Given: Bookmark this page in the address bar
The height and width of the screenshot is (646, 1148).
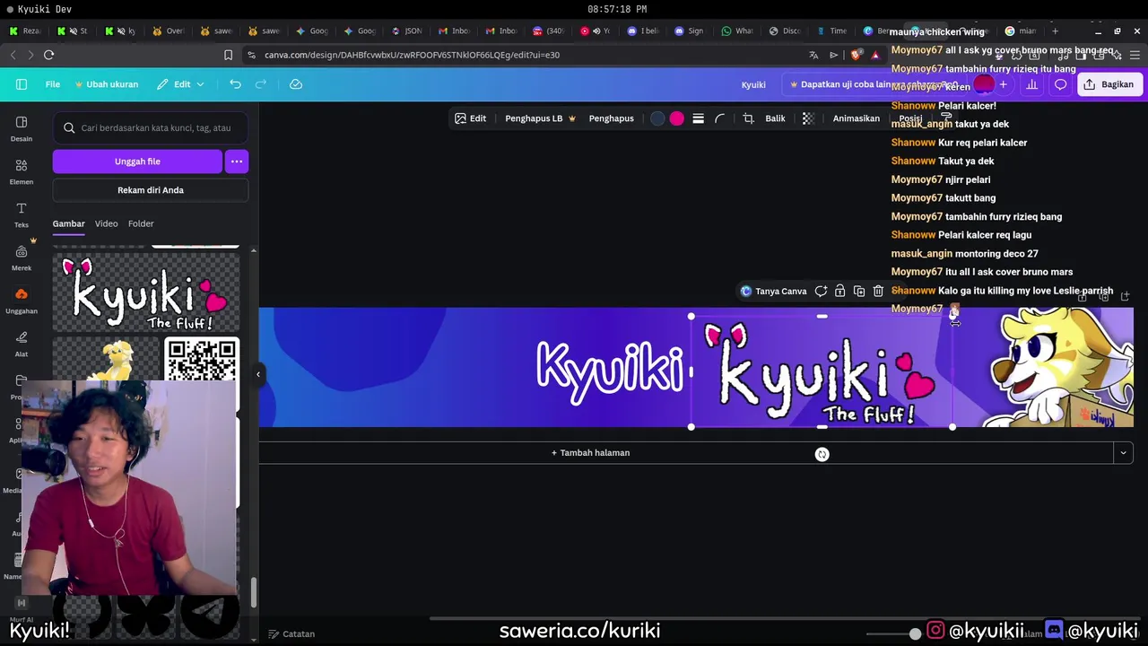Looking at the screenshot, I should pos(228,55).
